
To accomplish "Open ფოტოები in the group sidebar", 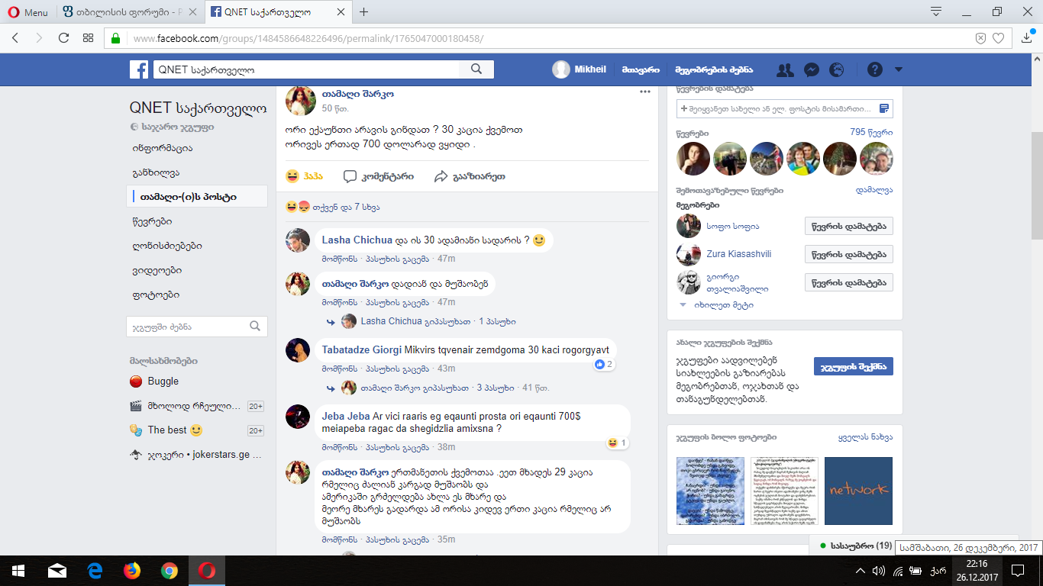I will coord(156,295).
